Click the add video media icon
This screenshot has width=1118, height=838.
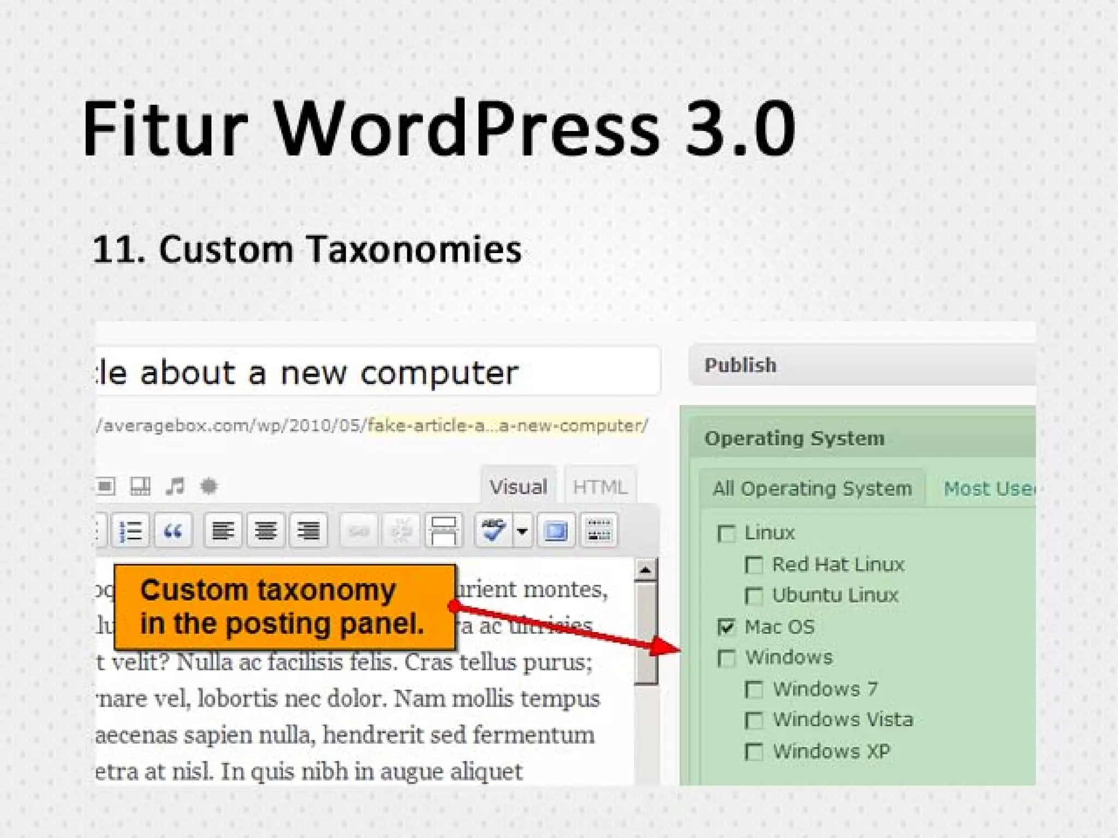[x=140, y=486]
